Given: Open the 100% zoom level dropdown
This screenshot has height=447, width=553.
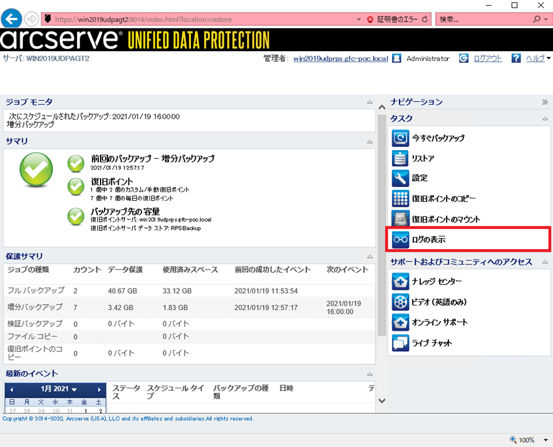Looking at the screenshot, I should tap(545, 440).
